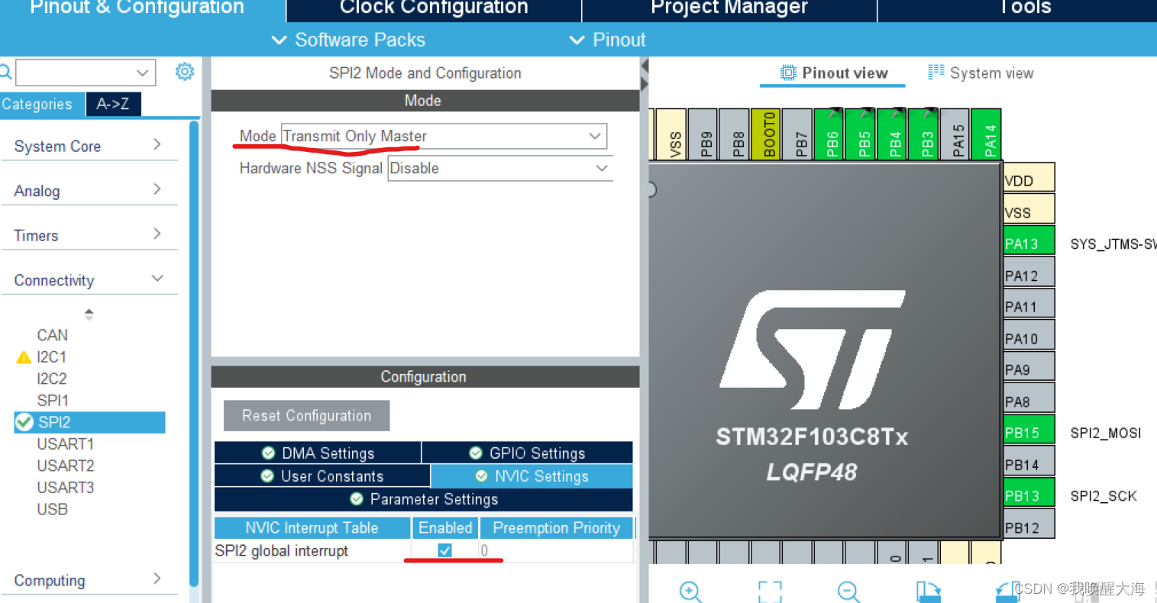1157x603 pixels.
Task: Rotate the chip clockwise icon
Action: click(x=929, y=591)
